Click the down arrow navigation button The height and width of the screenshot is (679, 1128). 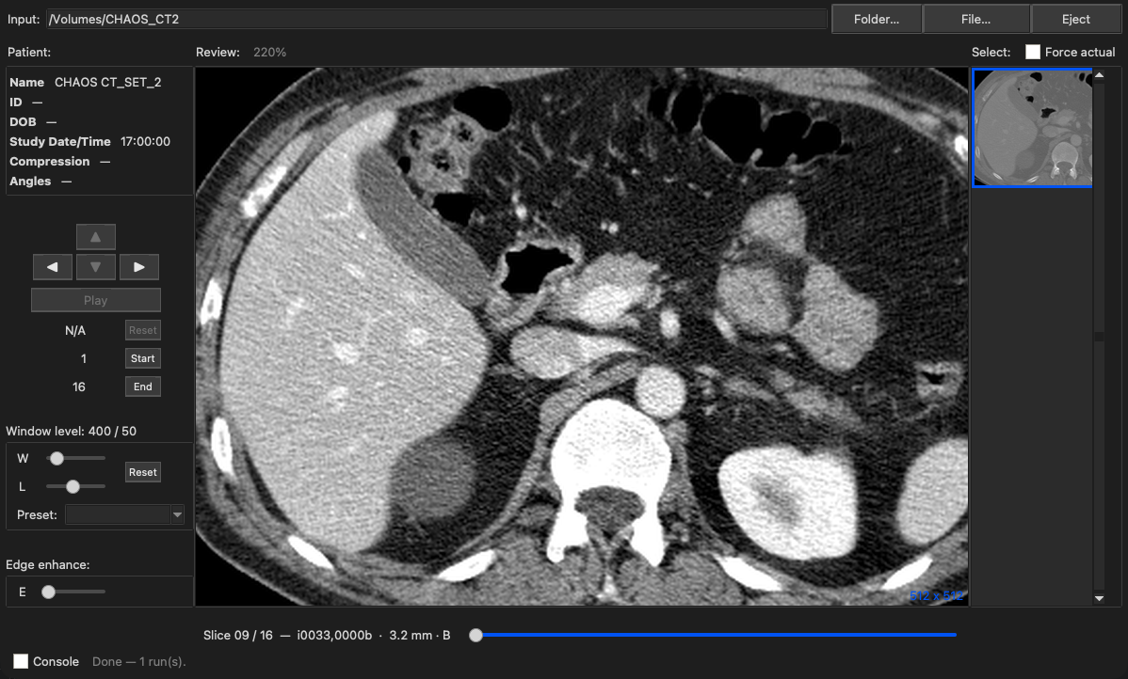(96, 266)
